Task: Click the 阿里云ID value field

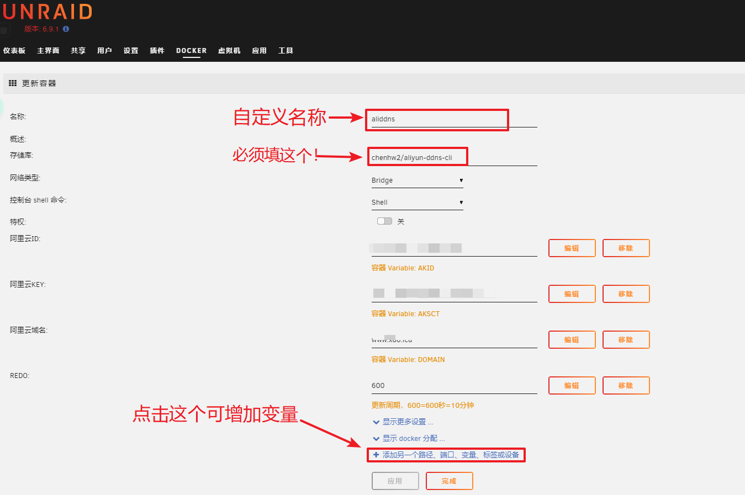Action: (x=454, y=248)
